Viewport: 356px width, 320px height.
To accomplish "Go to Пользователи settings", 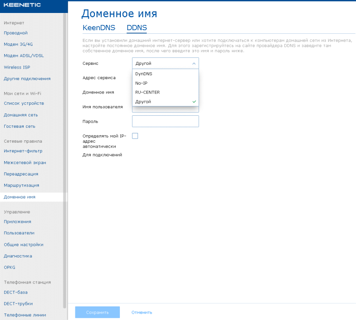I will [19, 233].
